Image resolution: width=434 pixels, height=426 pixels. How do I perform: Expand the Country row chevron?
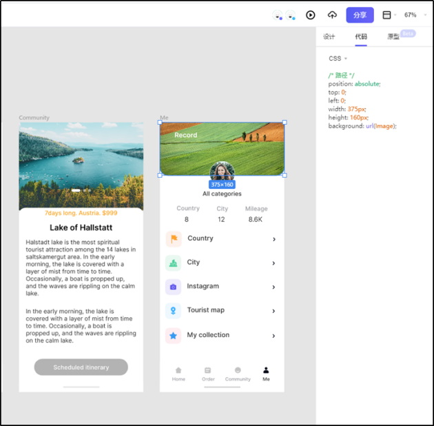(274, 239)
